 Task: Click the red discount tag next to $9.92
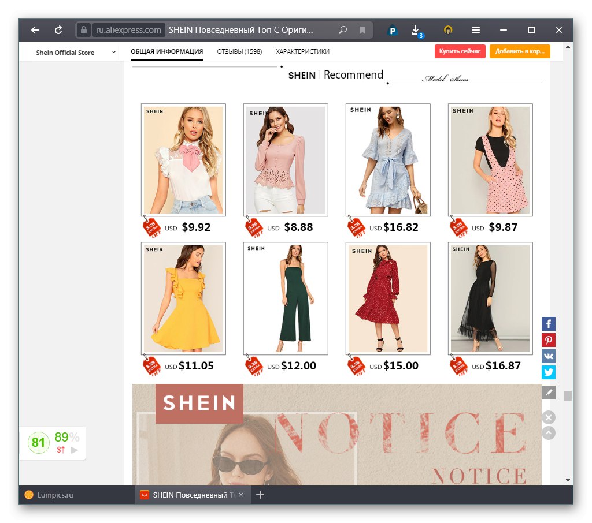click(x=151, y=227)
